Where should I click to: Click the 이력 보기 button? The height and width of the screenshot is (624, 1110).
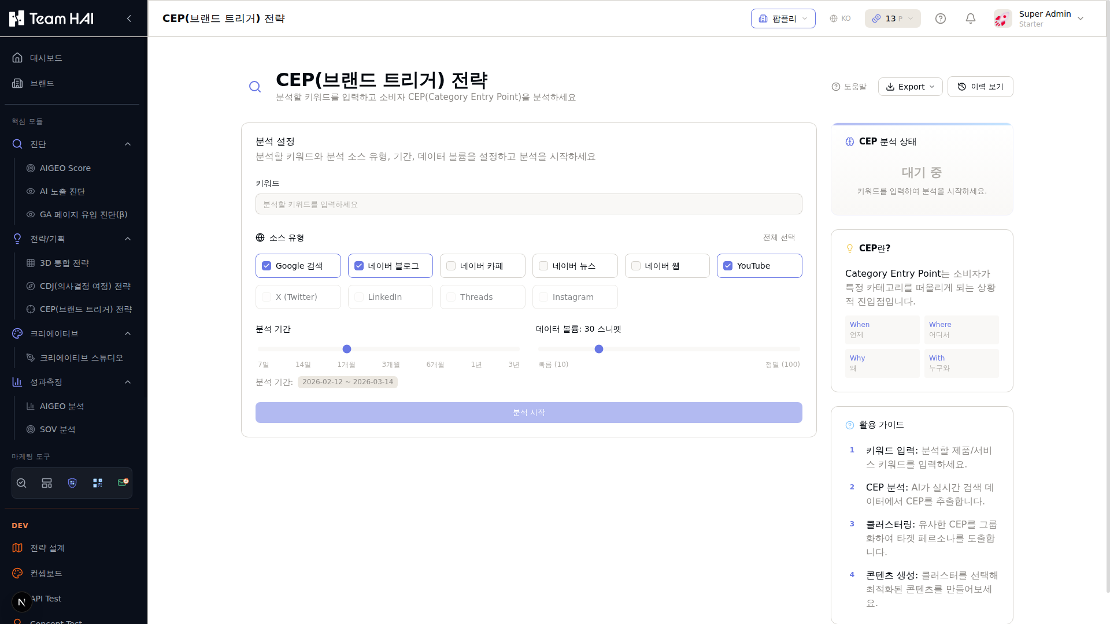point(980,87)
